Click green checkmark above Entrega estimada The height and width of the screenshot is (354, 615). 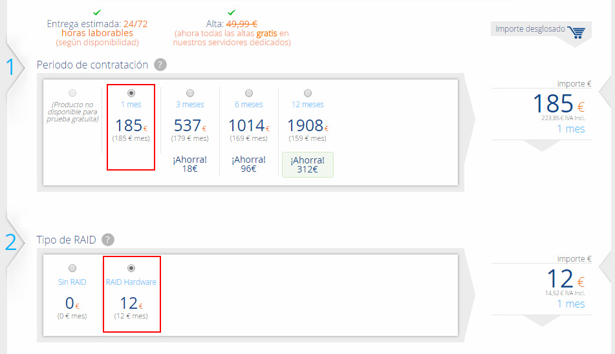97,12
